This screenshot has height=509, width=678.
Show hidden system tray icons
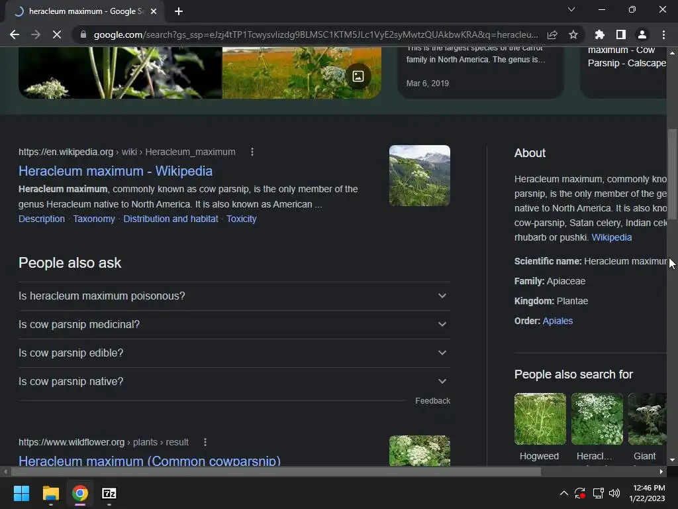pos(564,493)
